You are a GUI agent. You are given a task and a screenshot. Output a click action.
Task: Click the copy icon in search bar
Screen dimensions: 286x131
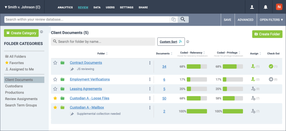click(174, 20)
